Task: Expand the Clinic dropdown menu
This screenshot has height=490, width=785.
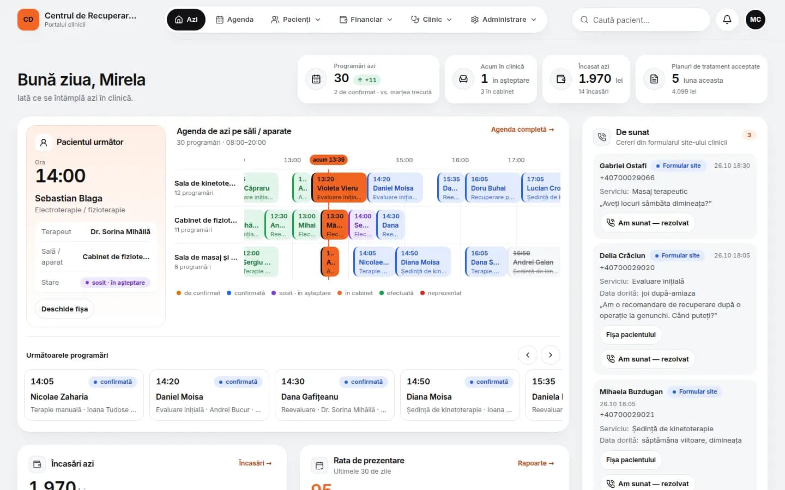Action: coord(431,20)
